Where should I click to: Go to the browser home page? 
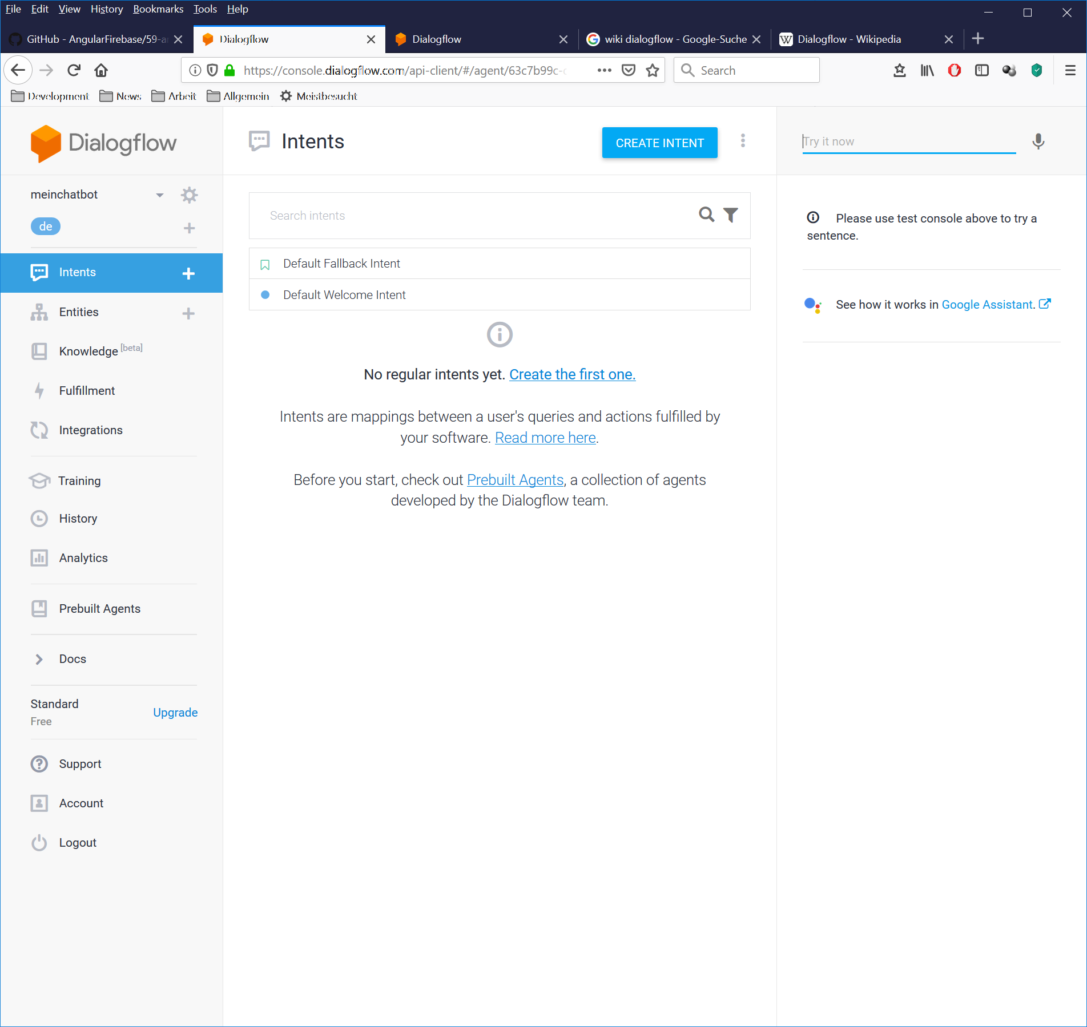coord(101,70)
